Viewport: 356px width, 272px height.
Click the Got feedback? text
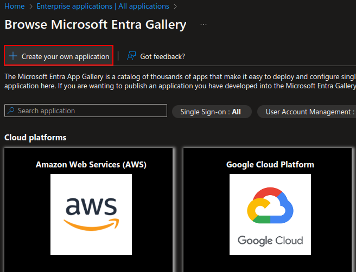pos(162,56)
